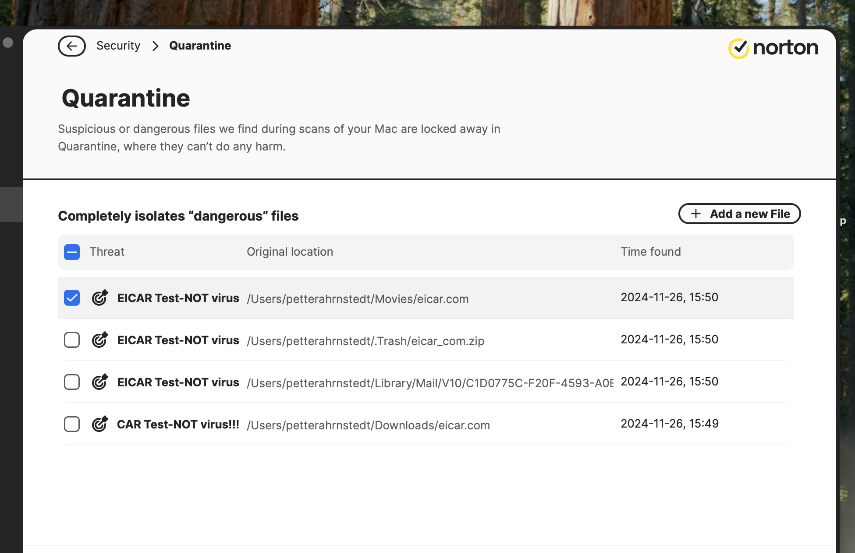Image resolution: width=855 pixels, height=553 pixels.
Task: Click the threat icon beside Movies eicar.com entry
Action: coord(99,298)
